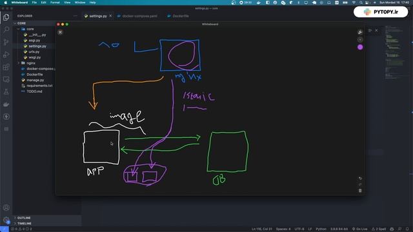Image resolution: width=413 pixels, height=232 pixels.
Task: Open the Help menu
Action: pos(92,3)
